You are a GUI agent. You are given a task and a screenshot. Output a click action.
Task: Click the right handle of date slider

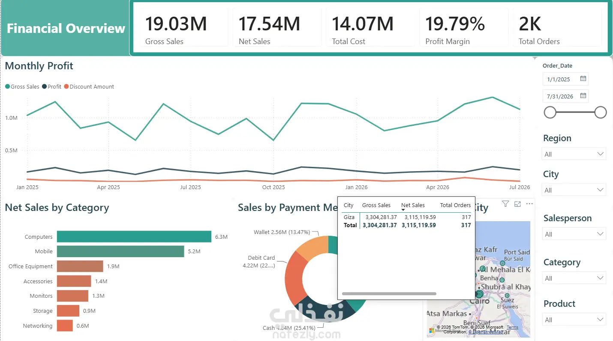pyautogui.click(x=601, y=113)
